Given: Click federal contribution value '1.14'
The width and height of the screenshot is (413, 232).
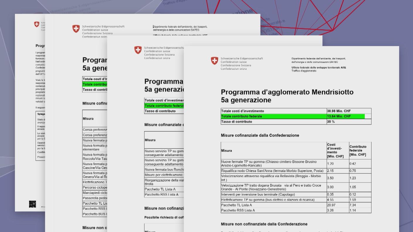Looking at the screenshot, I should point(353,210).
